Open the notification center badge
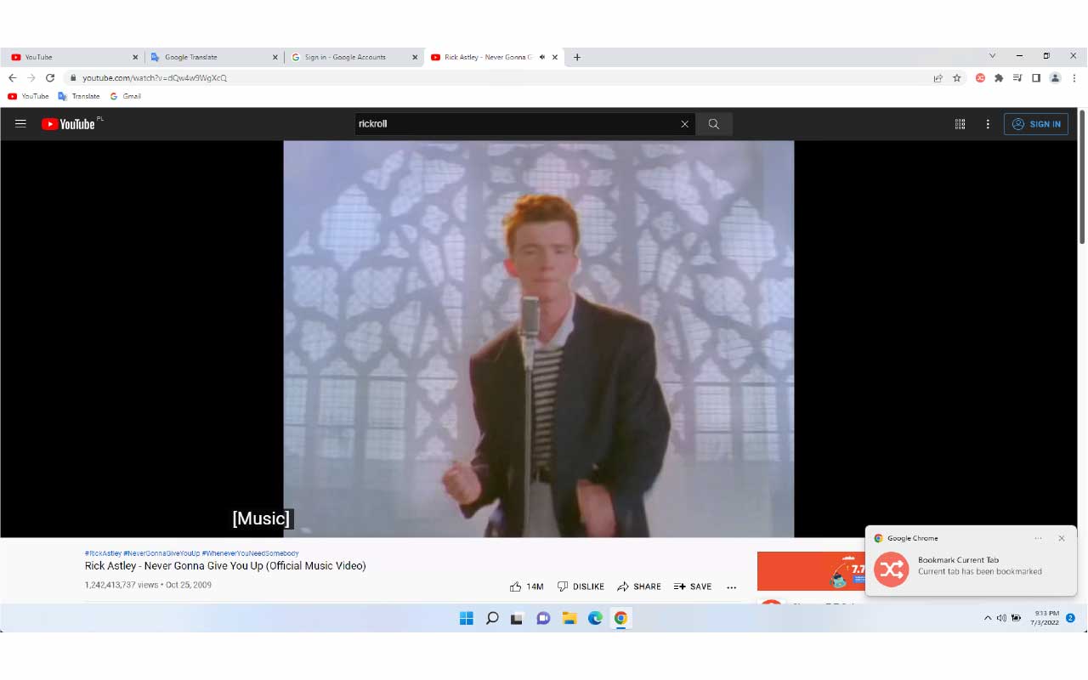Viewport: 1088px width, 680px height. point(1070,618)
